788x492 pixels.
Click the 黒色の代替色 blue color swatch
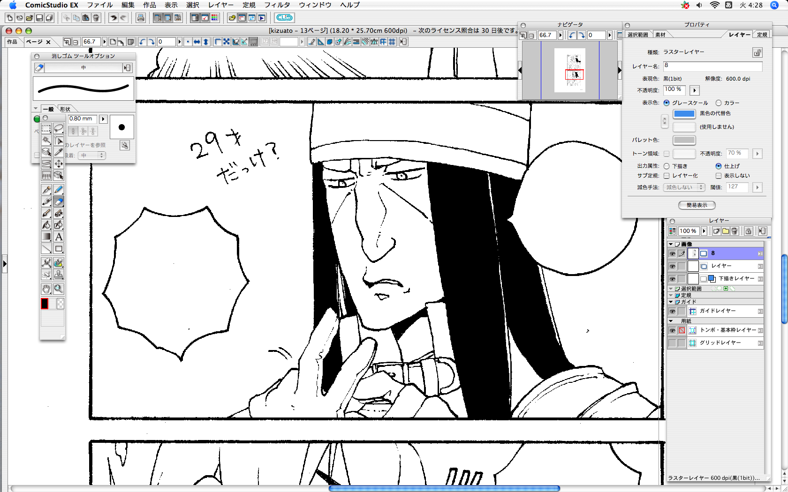tap(684, 113)
